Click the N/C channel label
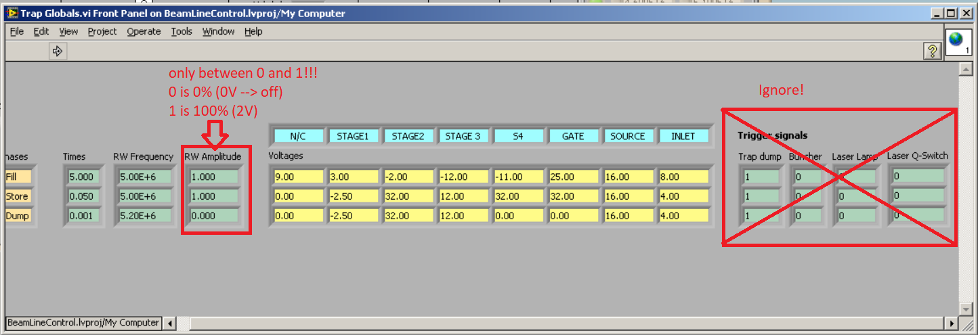The image size is (978, 335). 298,136
